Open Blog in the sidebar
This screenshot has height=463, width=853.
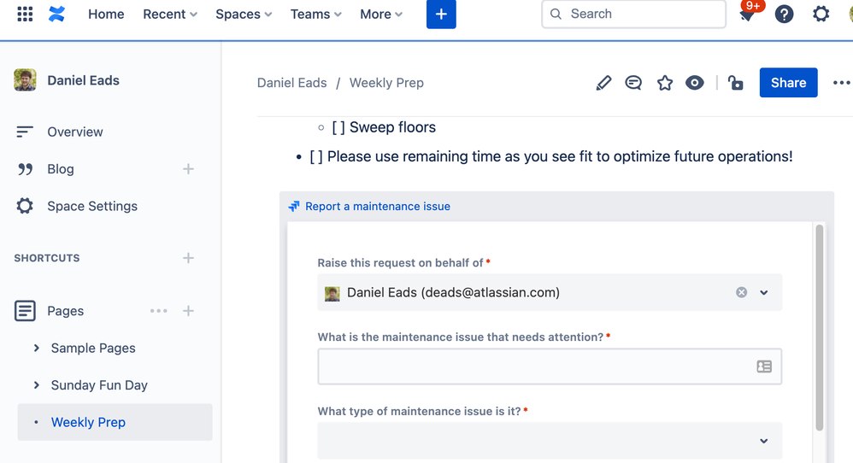(x=61, y=169)
